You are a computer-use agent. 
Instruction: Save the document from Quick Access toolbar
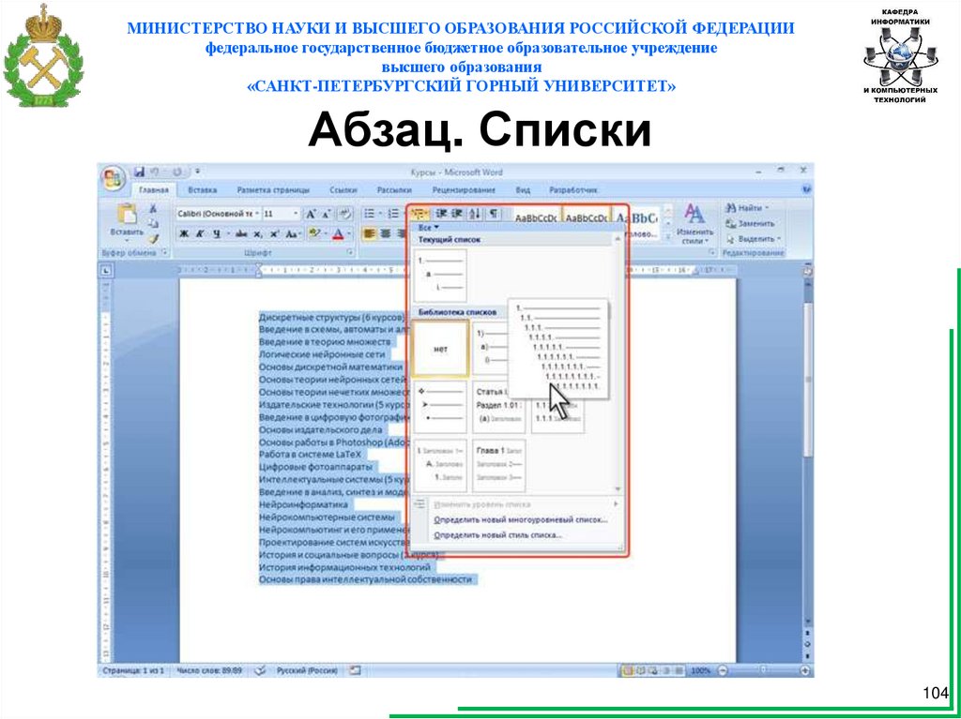click(x=139, y=172)
